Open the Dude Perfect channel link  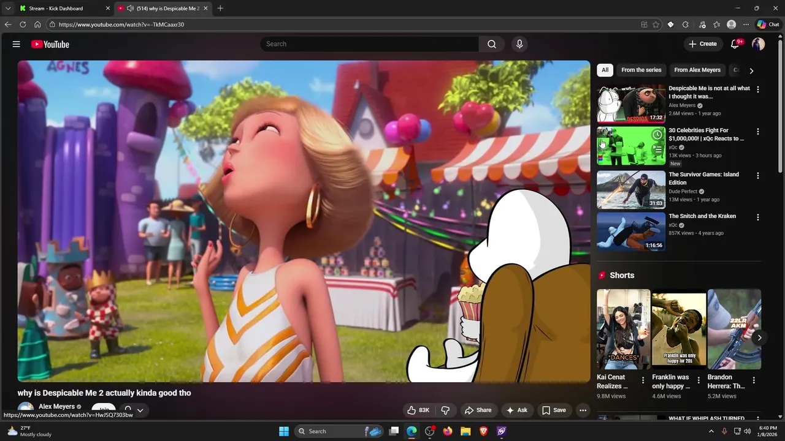pyautogui.click(x=683, y=191)
